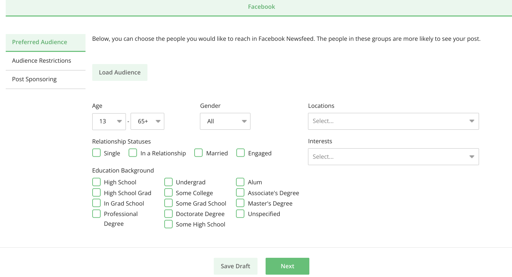
Task: Enable the Some High School checkbox
Action: tap(169, 224)
